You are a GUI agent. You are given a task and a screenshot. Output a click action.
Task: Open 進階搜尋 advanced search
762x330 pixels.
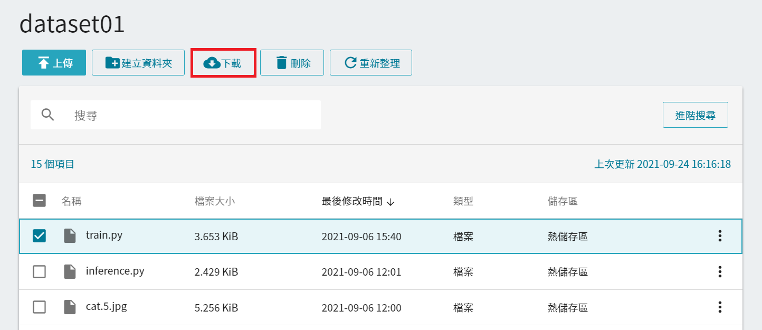point(695,115)
